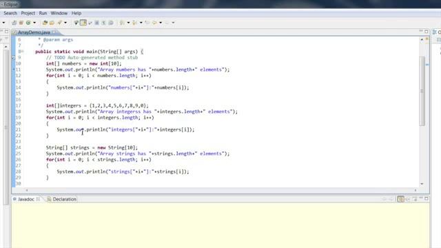This screenshot has height=248, width=441.
Task: Close the ArrayDemo.java editor tab
Action: point(54,32)
